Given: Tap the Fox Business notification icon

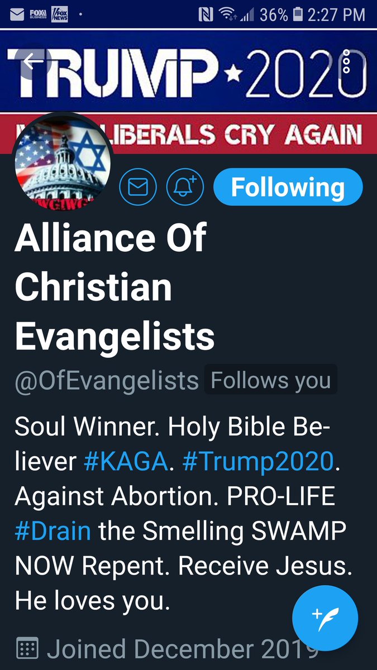Looking at the screenshot, I should (x=38, y=15).
